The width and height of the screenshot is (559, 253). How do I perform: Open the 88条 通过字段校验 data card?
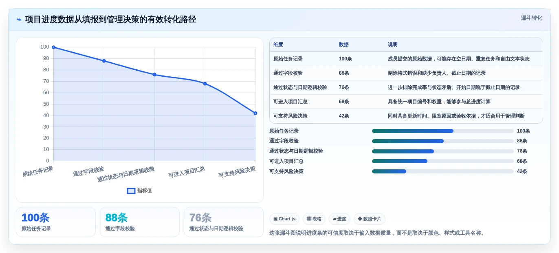tap(140, 222)
